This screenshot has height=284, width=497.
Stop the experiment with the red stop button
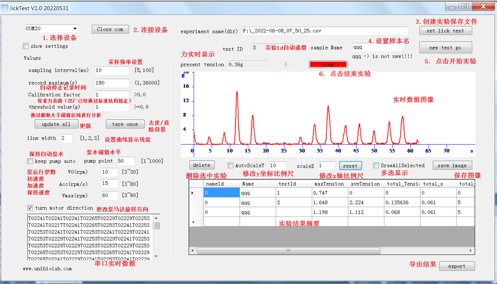328,64
